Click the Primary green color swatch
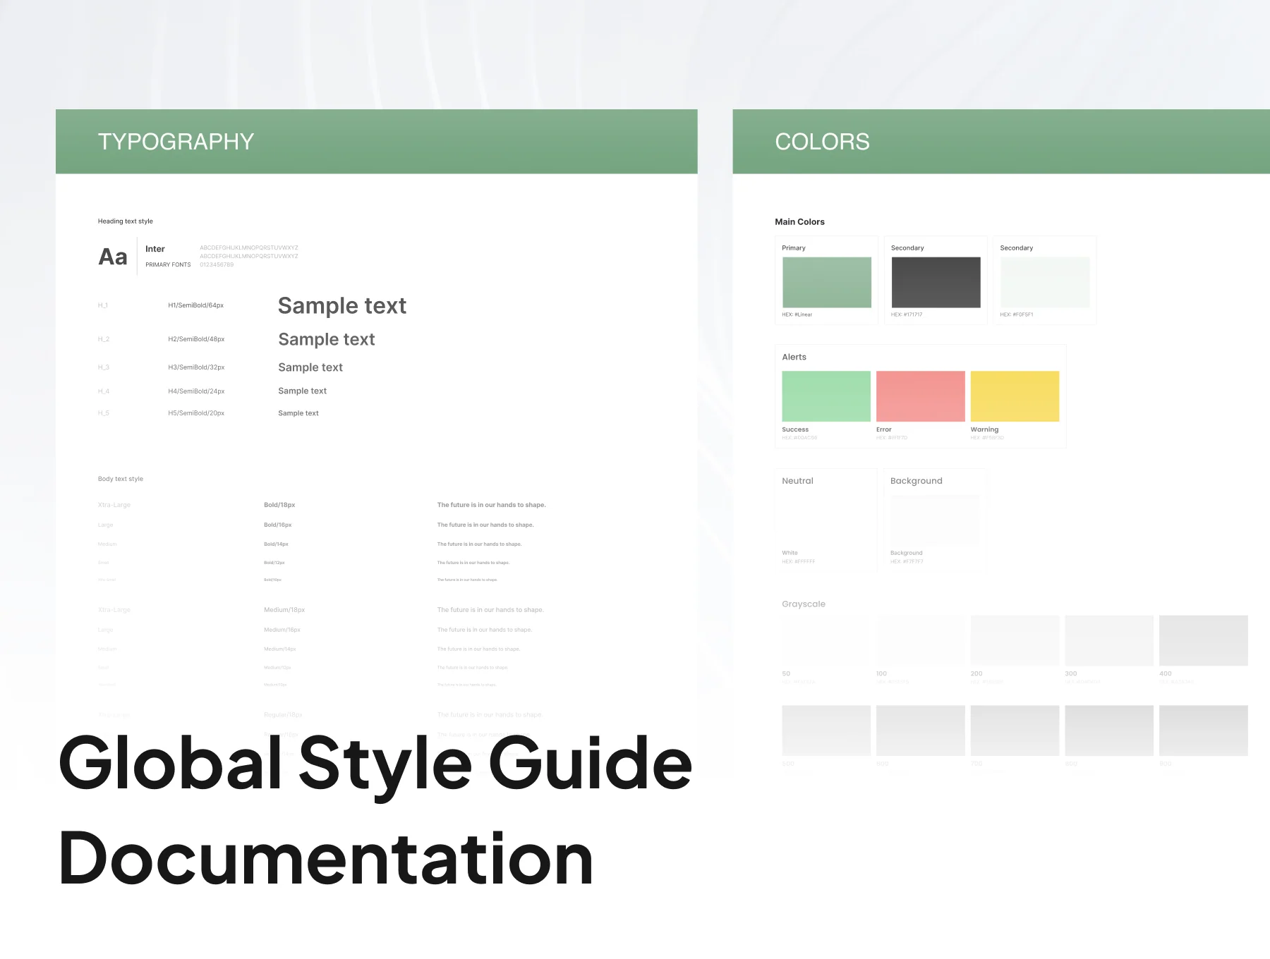 pos(826,282)
